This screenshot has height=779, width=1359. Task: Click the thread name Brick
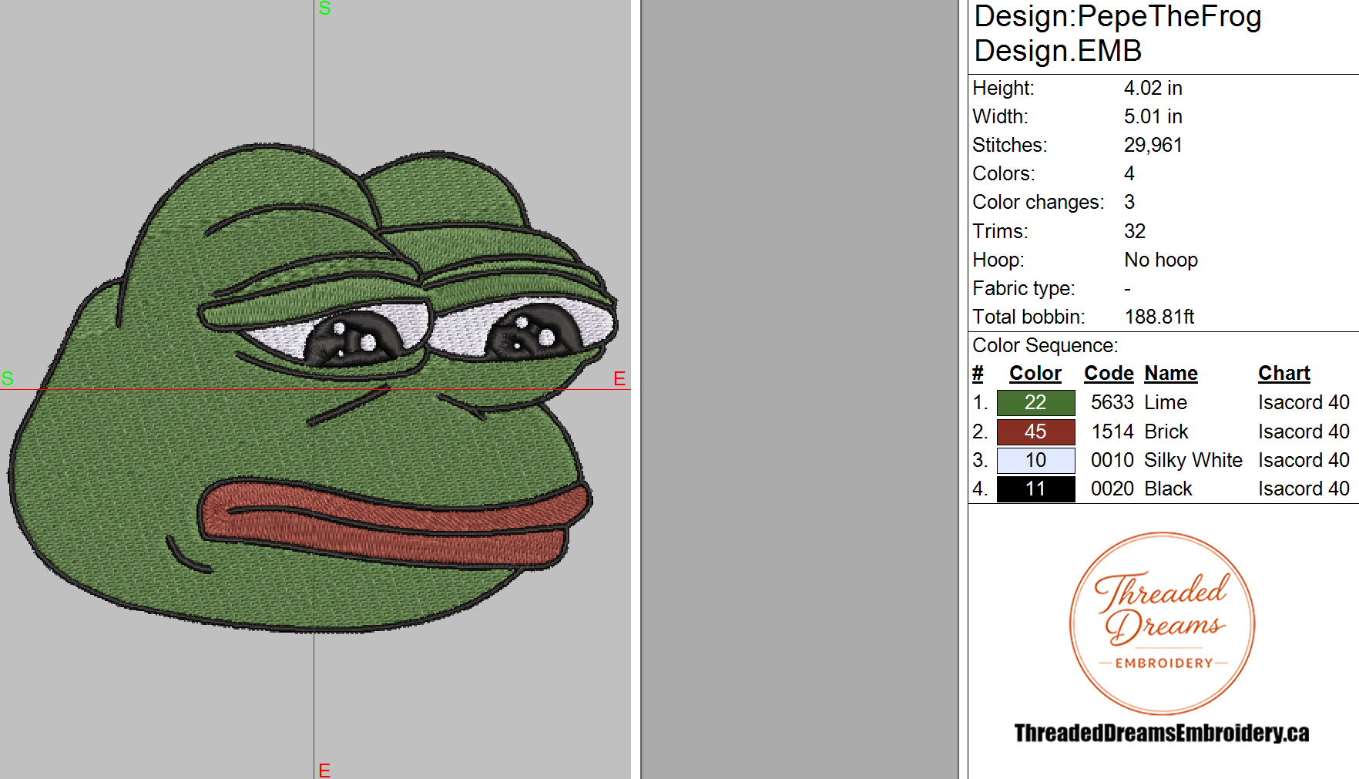(x=1166, y=431)
